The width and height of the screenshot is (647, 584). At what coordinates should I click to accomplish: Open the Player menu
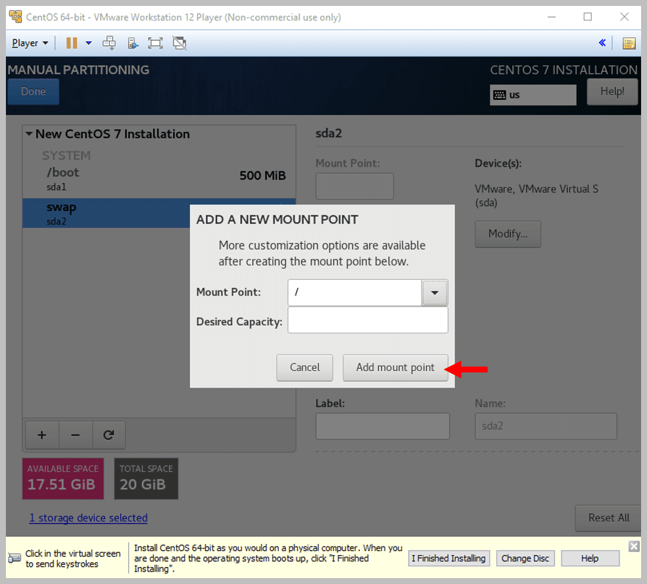click(x=30, y=43)
